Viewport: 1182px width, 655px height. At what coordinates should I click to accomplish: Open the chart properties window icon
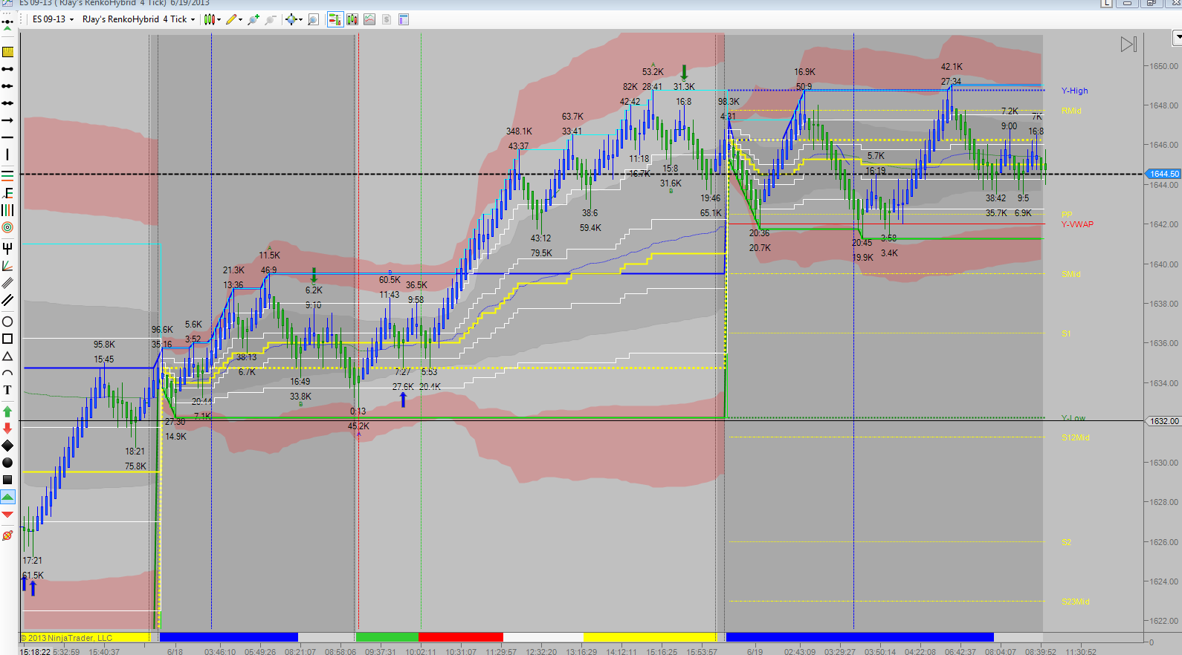click(404, 19)
